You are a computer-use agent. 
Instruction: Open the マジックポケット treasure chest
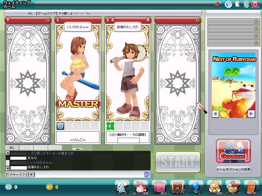pyautogui.click(x=177, y=187)
